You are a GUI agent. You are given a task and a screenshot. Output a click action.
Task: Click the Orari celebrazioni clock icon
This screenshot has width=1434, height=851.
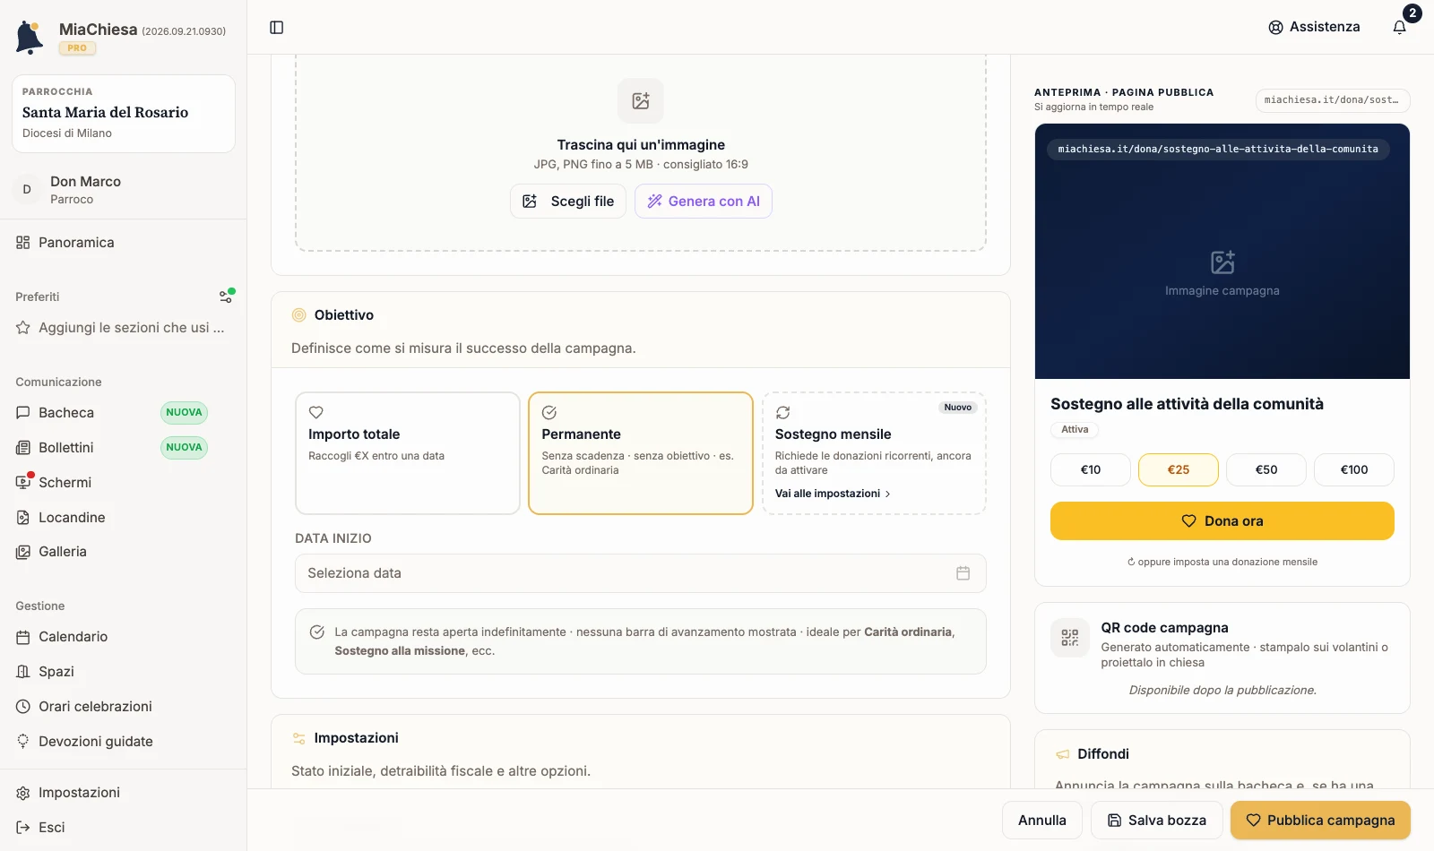pos(23,707)
